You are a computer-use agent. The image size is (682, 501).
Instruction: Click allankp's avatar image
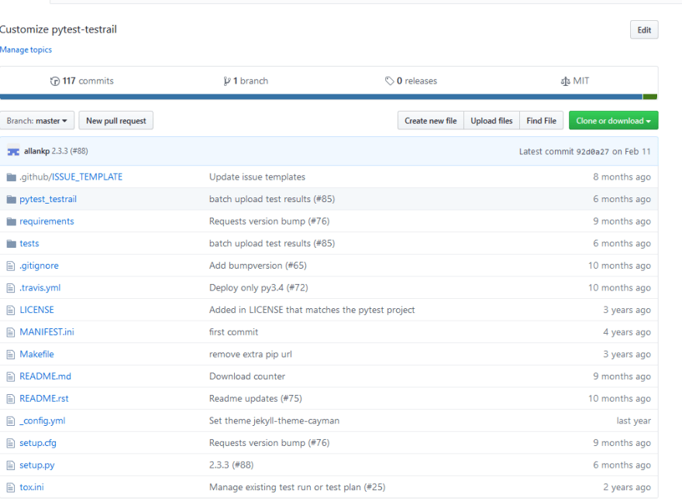13,151
